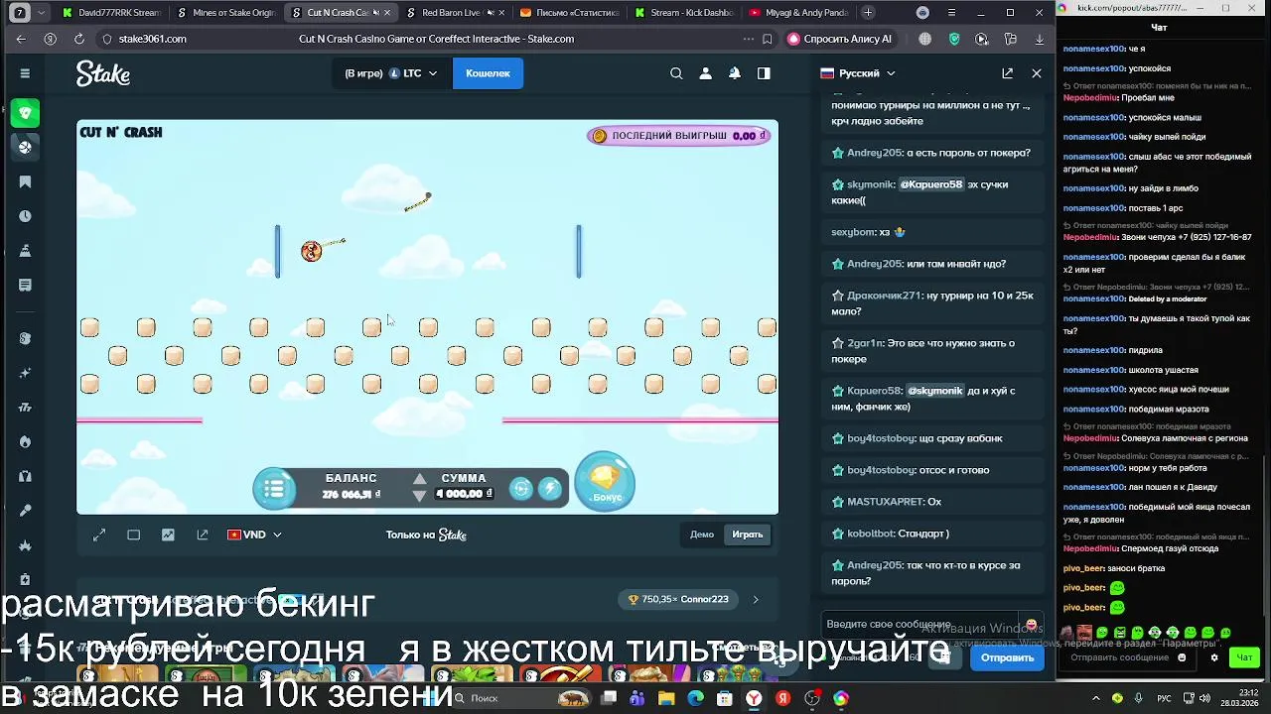Screen dimensions: 1271x714
Task: Click the search magnifier in Stake header
Action: [x=676, y=73]
